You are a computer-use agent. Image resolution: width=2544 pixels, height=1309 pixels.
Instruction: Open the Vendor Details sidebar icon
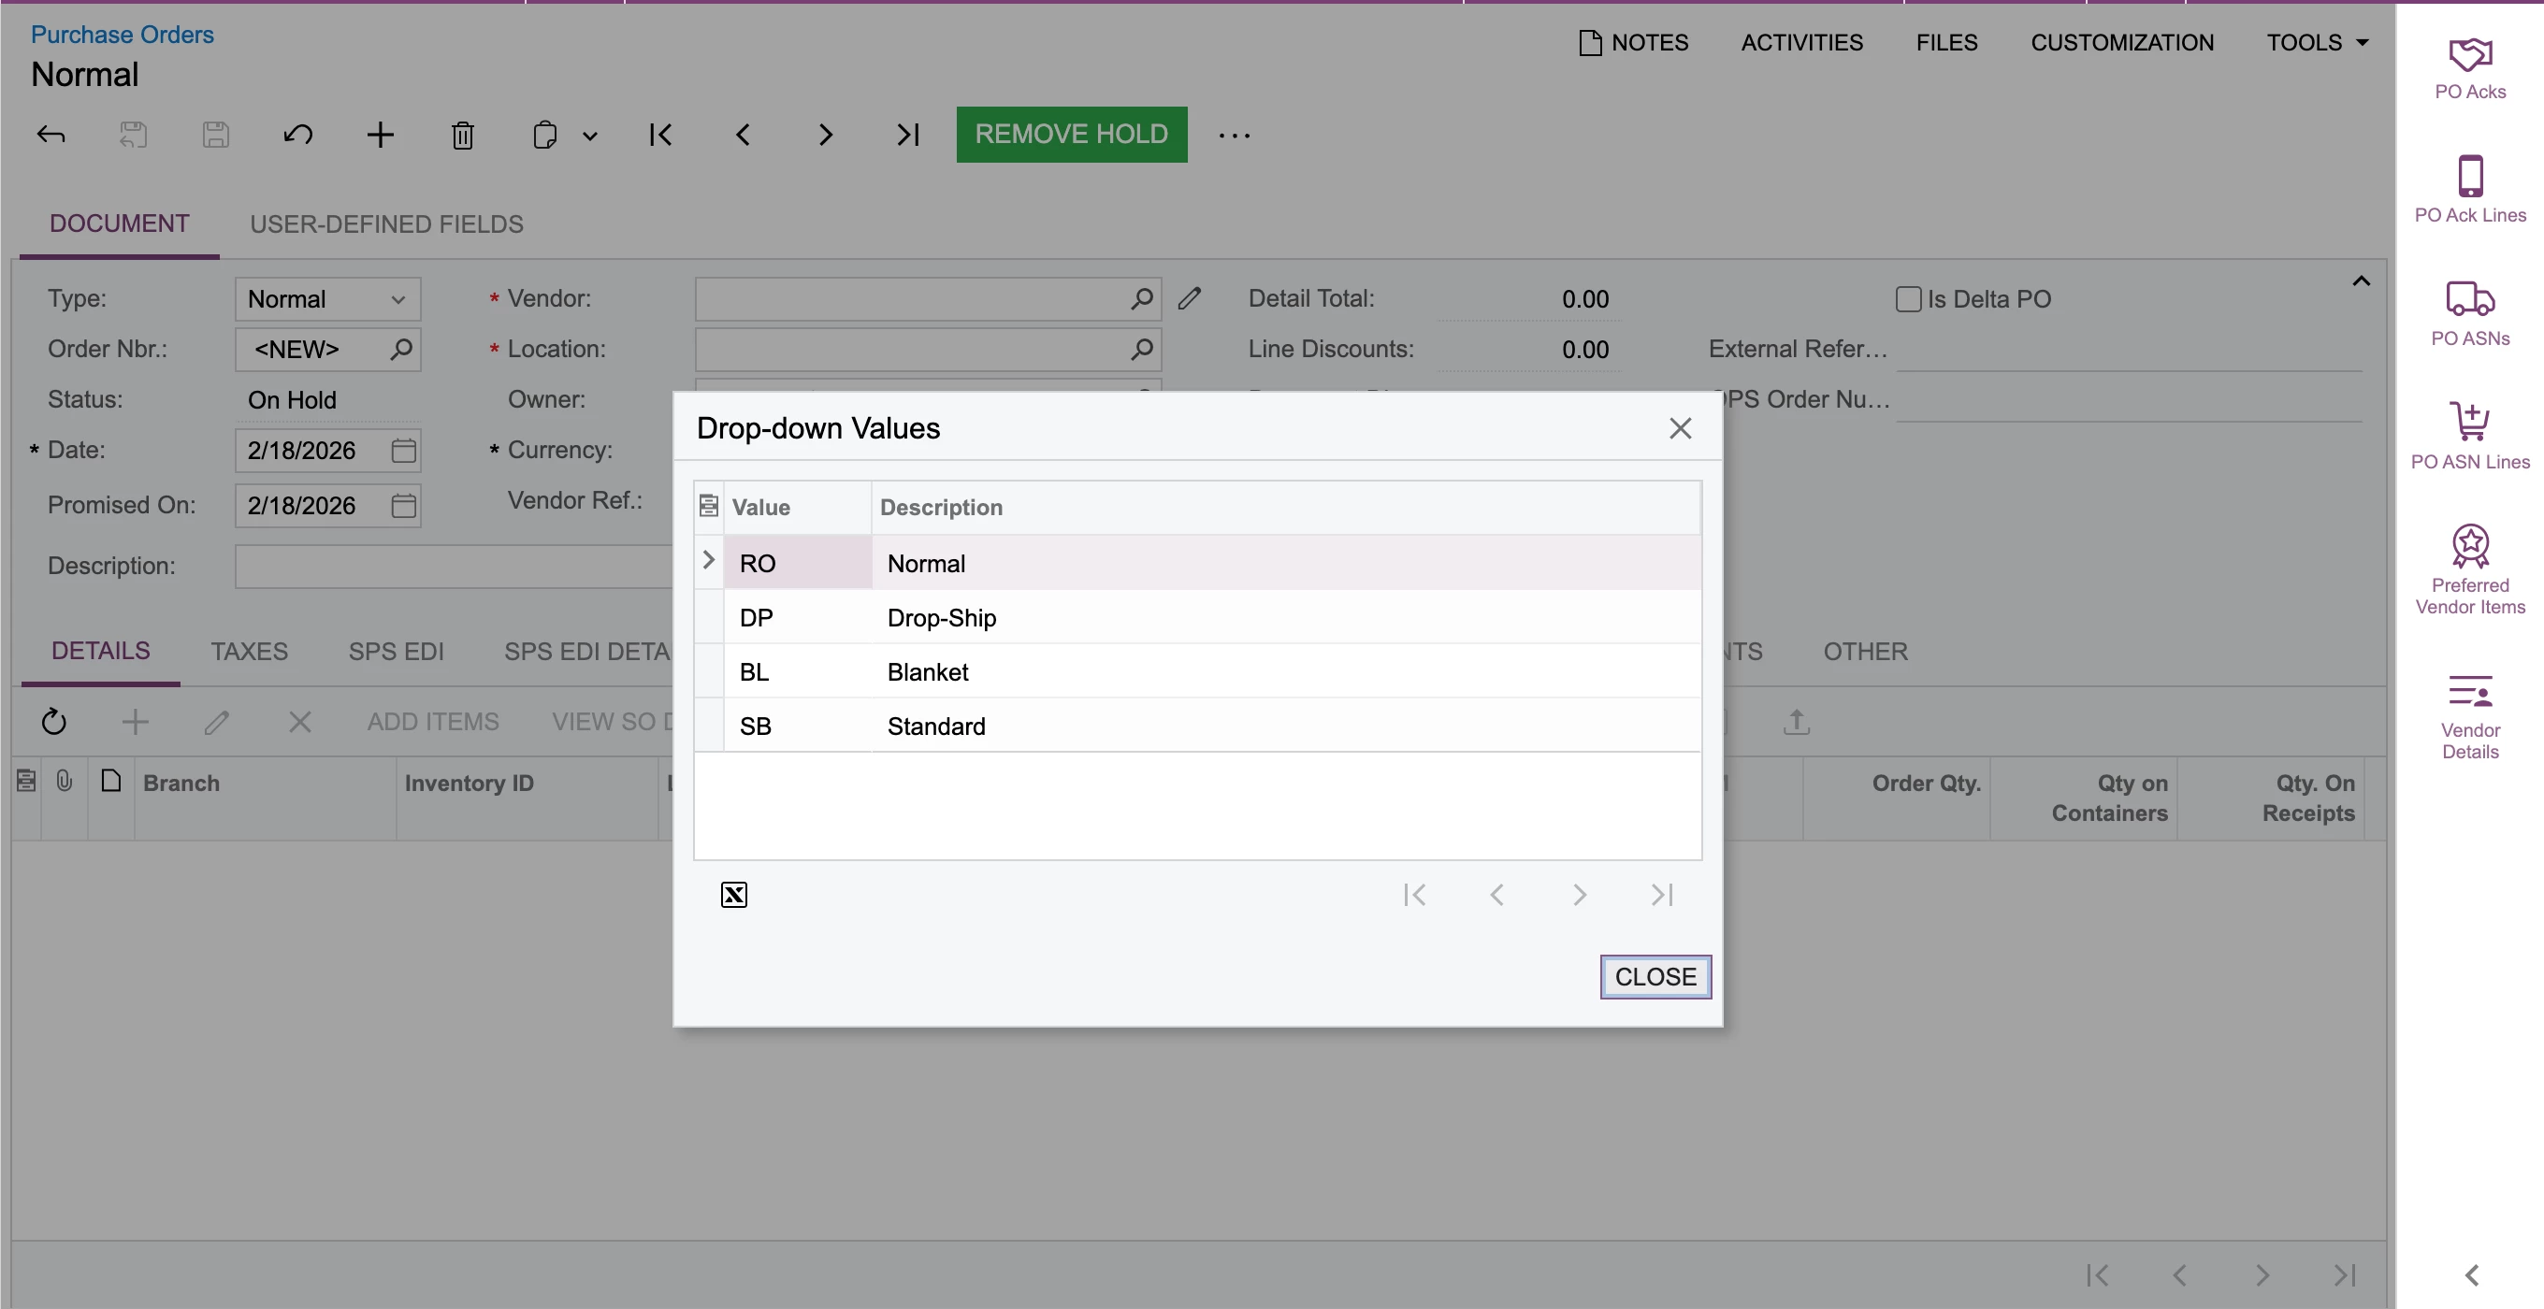pyautogui.click(x=2469, y=692)
